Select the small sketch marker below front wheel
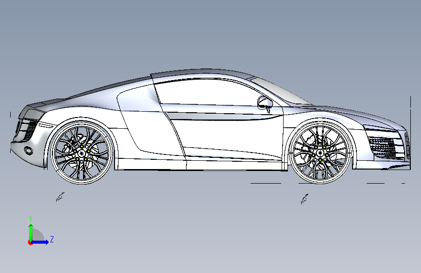 pos(304,199)
